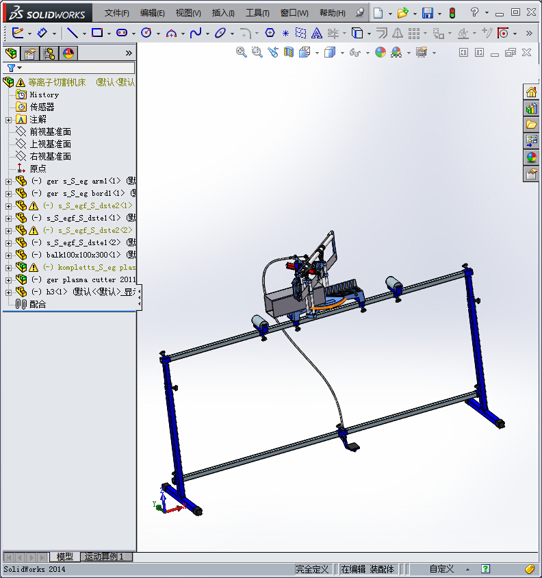Image resolution: width=542 pixels, height=578 pixels.
Task: Switch to the 模型 tab
Action: tap(65, 557)
